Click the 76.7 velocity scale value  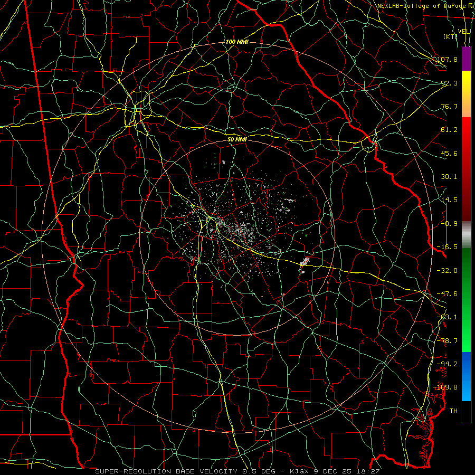[x=449, y=106]
